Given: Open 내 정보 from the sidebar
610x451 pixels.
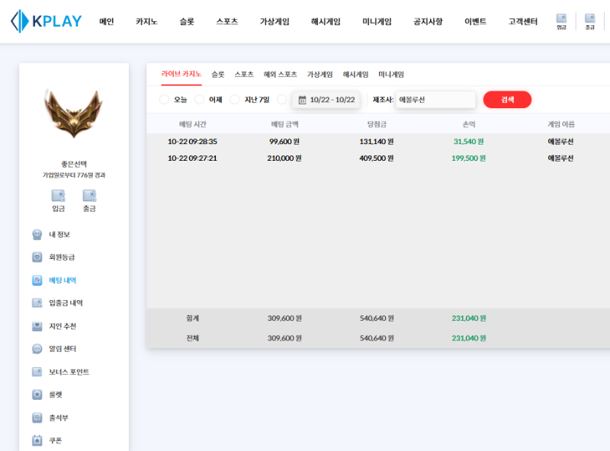Looking at the screenshot, I should coord(59,234).
